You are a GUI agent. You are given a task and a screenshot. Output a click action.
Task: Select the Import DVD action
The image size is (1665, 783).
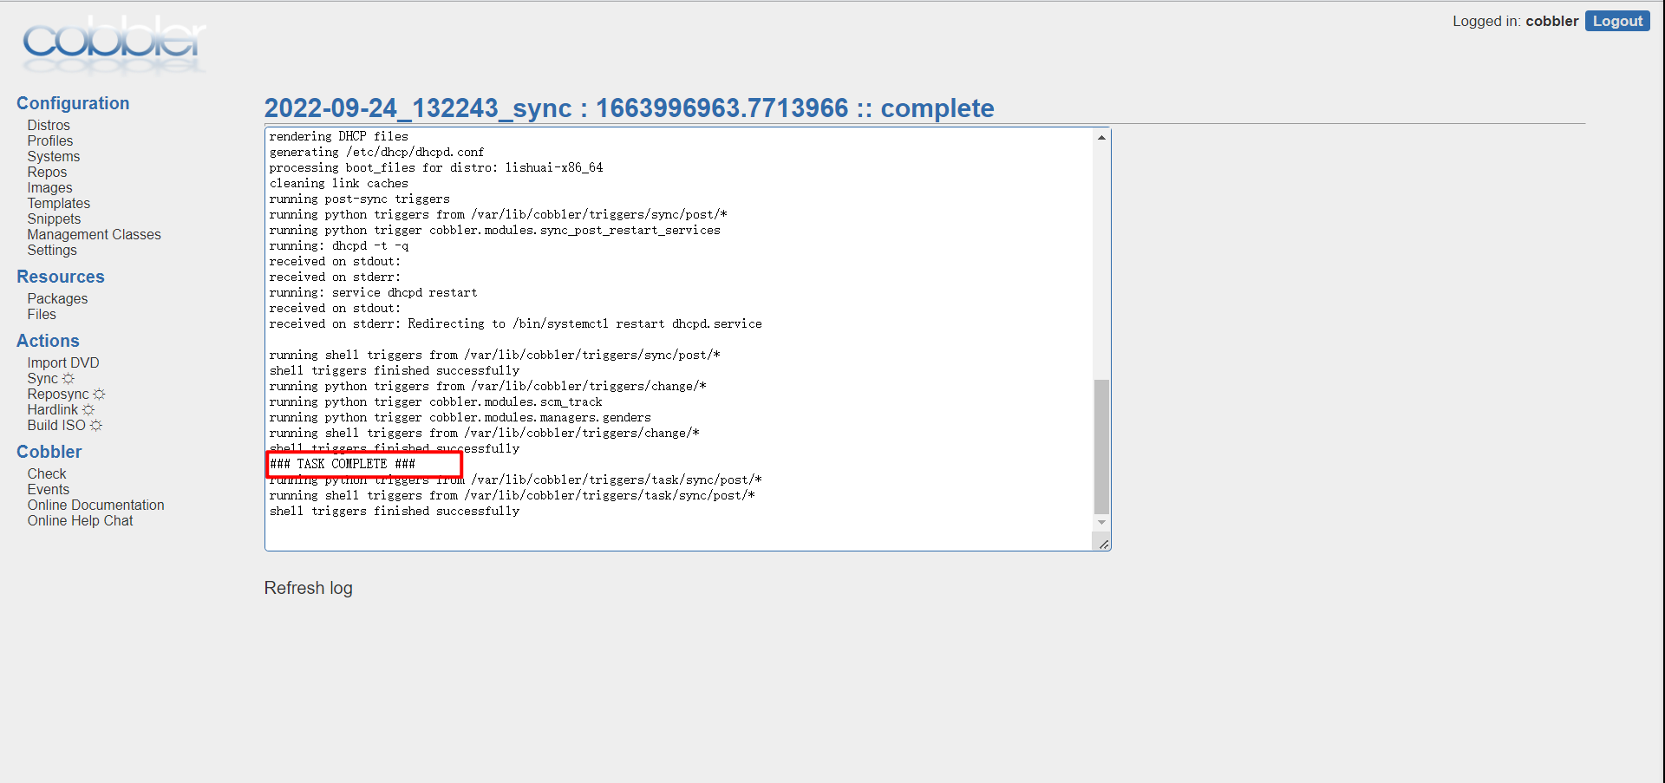coord(63,363)
